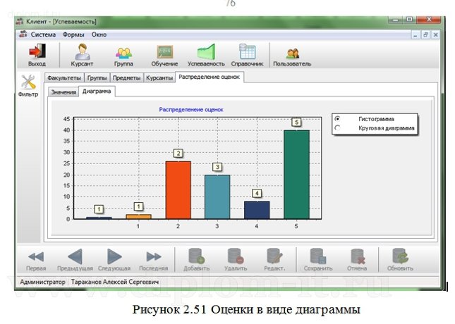Click the green bar for grade 5
The image size is (455, 324).
296,175
